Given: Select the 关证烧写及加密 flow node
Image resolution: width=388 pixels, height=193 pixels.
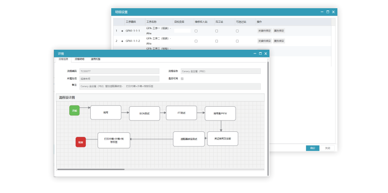Looking at the screenshot, I should point(222,139).
